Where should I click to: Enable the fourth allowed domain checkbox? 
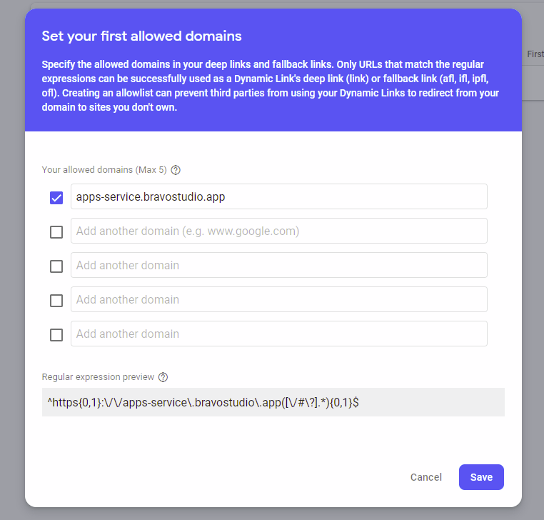56,301
